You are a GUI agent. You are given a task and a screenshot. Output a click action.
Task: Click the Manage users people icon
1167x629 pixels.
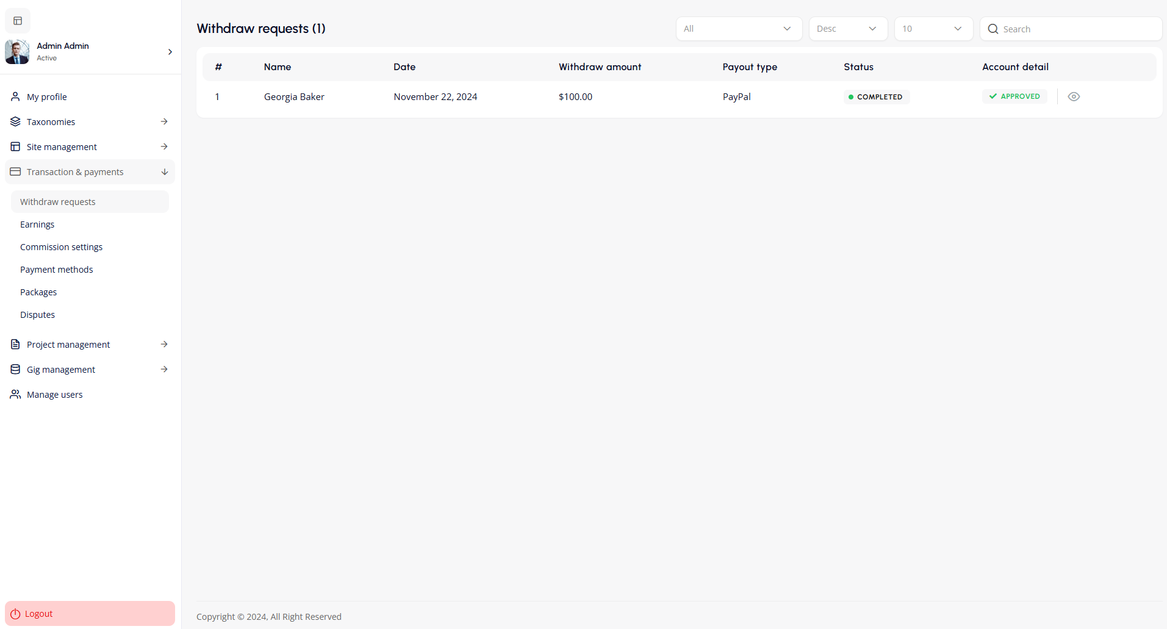tap(15, 394)
